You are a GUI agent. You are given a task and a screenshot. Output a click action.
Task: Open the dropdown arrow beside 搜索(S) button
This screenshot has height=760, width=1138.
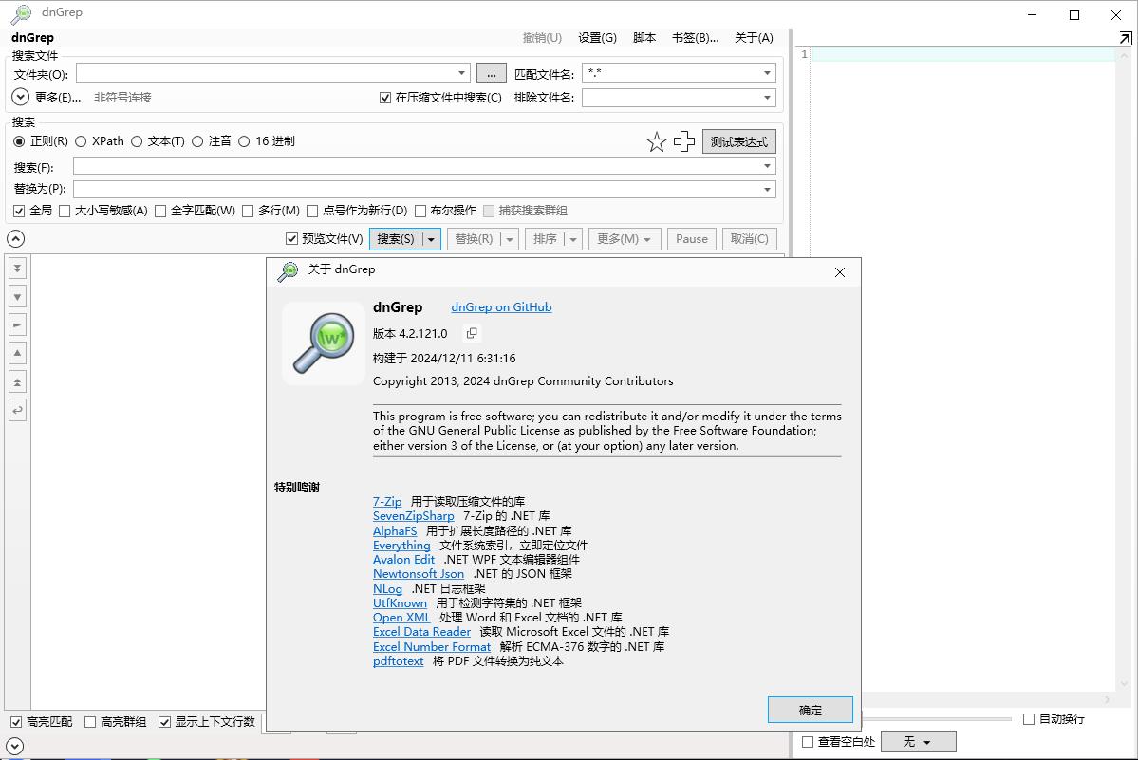(x=431, y=239)
